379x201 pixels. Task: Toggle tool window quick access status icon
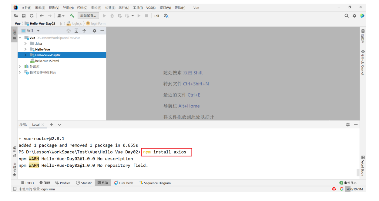(15, 189)
